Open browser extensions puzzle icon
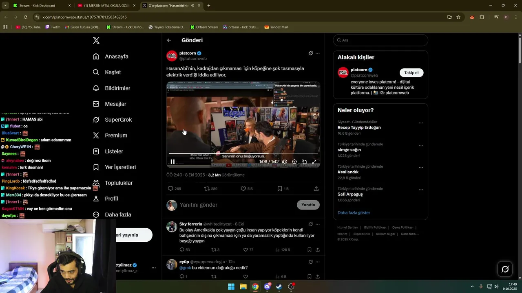 tap(482, 17)
